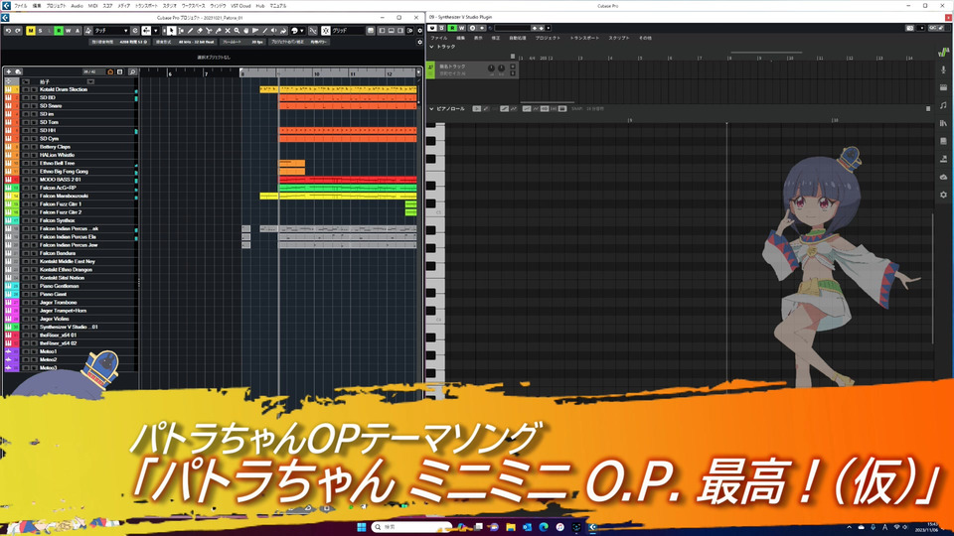This screenshot has height=536, width=954.
Task: Toggle the right zone visibility in Cubase
Action: [x=399, y=31]
